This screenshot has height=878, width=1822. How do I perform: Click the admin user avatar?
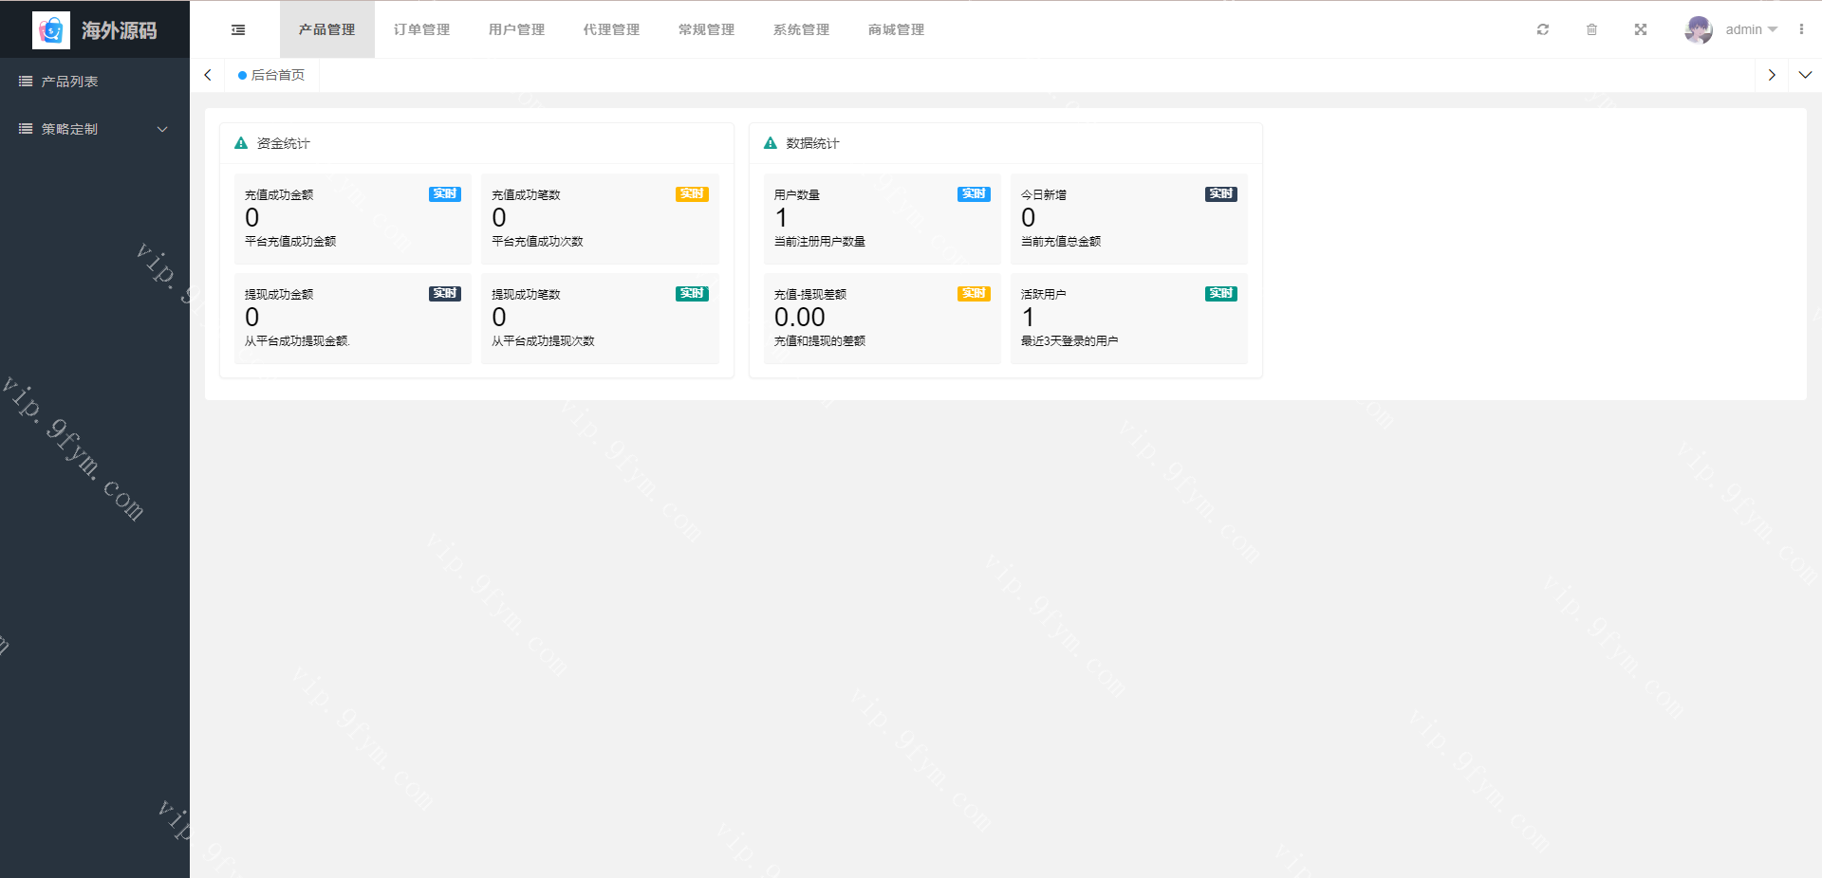coord(1698,30)
